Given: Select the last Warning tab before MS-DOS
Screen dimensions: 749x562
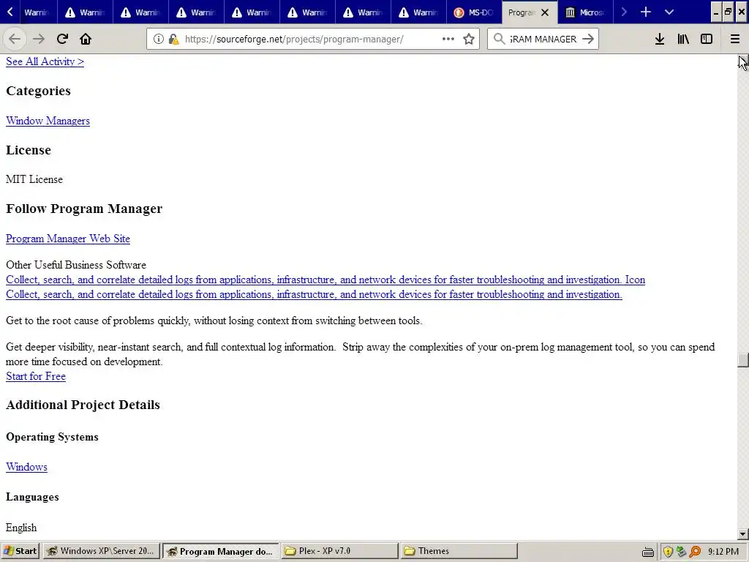Looking at the screenshot, I should pos(418,12).
